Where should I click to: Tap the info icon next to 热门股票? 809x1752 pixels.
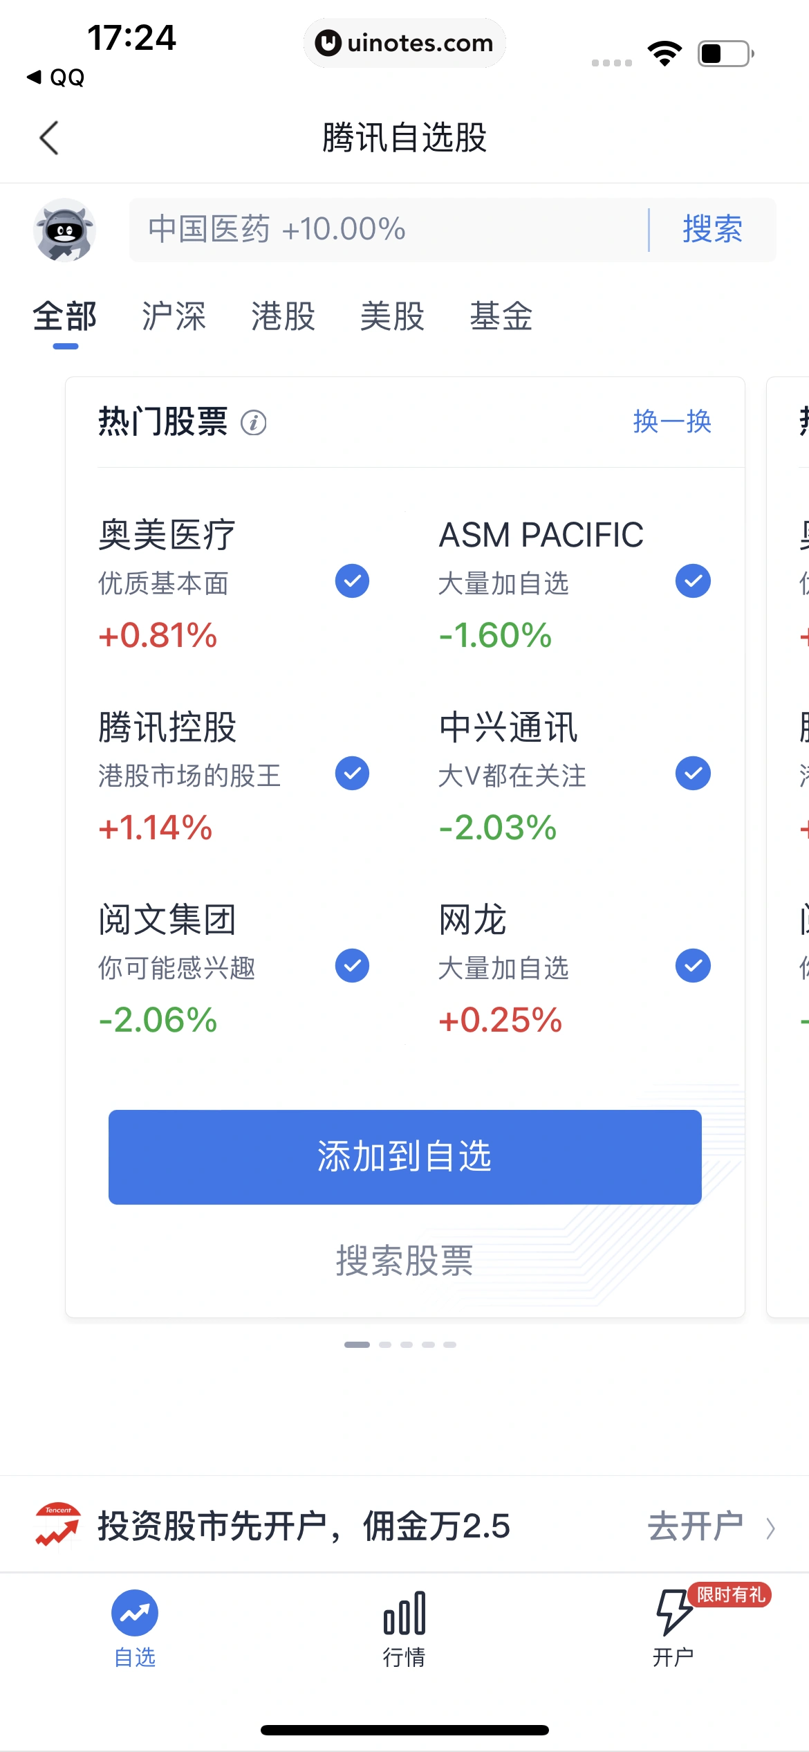tap(254, 423)
